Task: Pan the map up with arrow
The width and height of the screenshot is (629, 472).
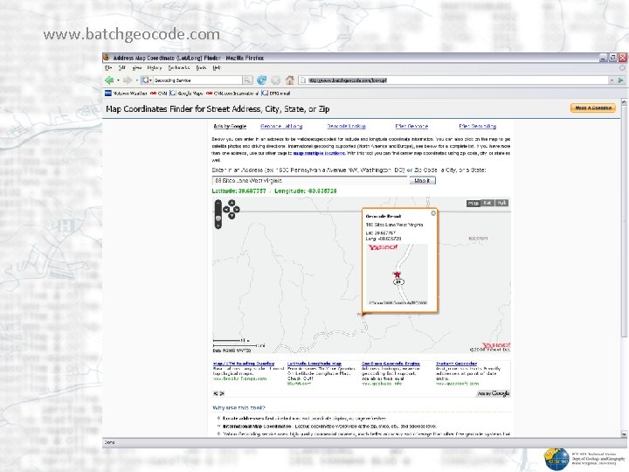Action: click(232, 203)
